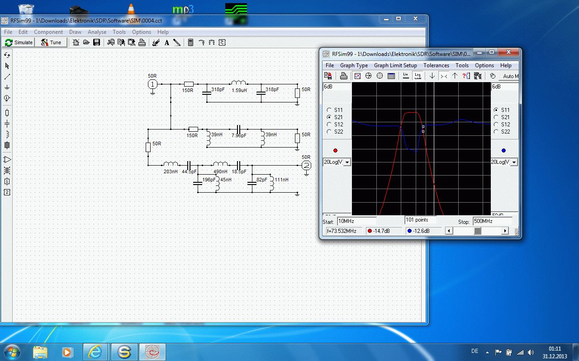The width and height of the screenshot is (579, 361).
Task: Open Windows Explorer from the taskbar
Action: [x=40, y=352]
